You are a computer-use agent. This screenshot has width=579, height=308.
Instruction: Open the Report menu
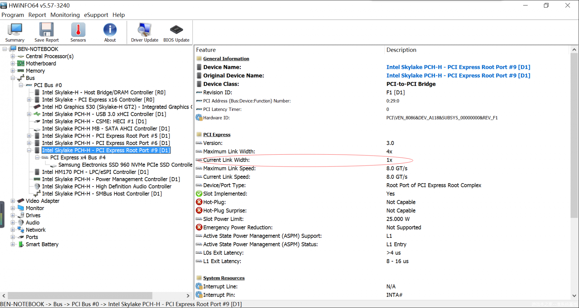point(37,15)
